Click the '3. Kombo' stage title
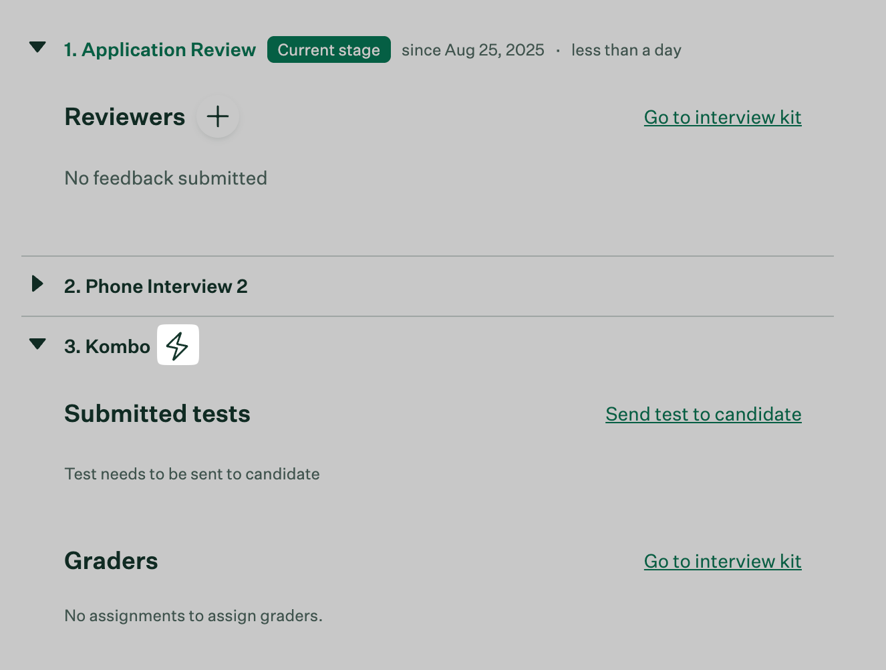This screenshot has height=670, width=886. click(x=107, y=346)
